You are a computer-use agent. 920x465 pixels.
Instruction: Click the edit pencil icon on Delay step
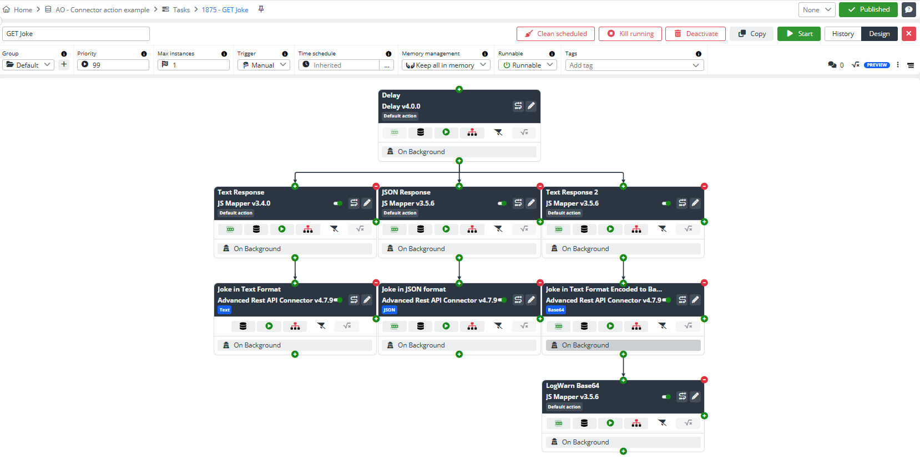531,106
